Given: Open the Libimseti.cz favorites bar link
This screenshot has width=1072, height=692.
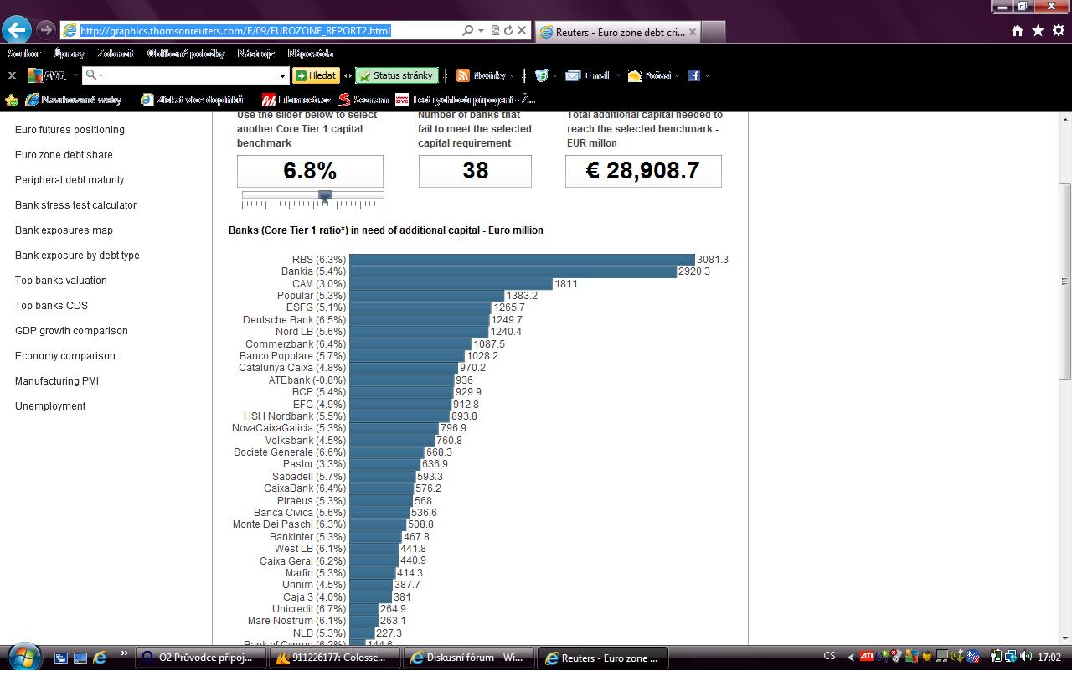Looking at the screenshot, I should (x=296, y=100).
